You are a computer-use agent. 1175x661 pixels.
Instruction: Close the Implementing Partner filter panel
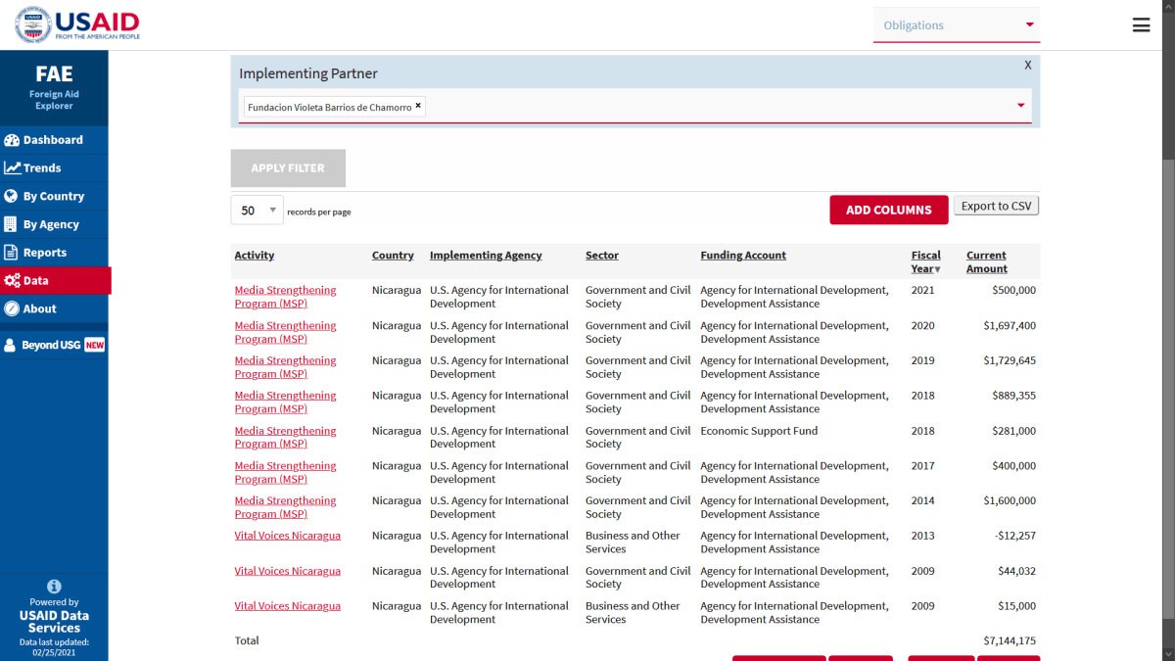tap(1028, 66)
